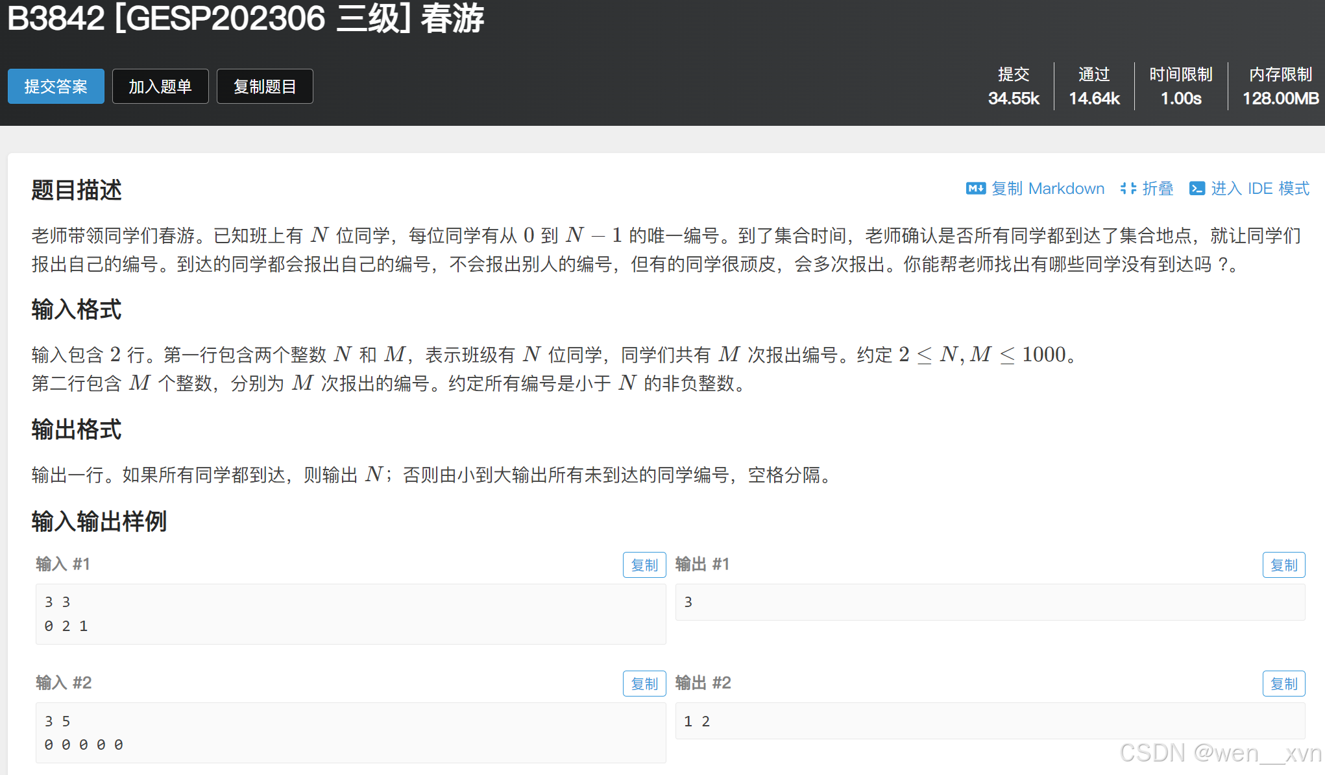Copy sample output #1 with the 复制 button

click(1283, 565)
